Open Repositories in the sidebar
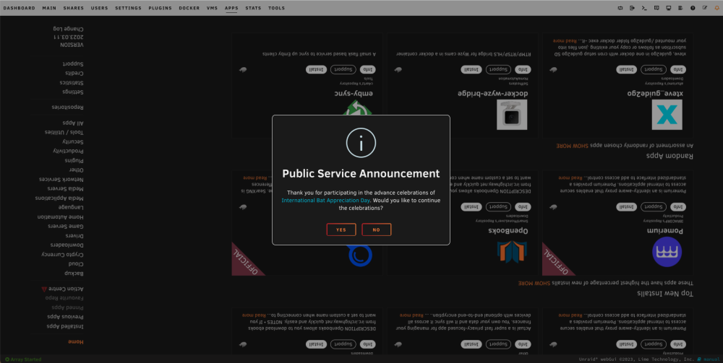Viewport: 723px width, 363px height. (x=67, y=108)
